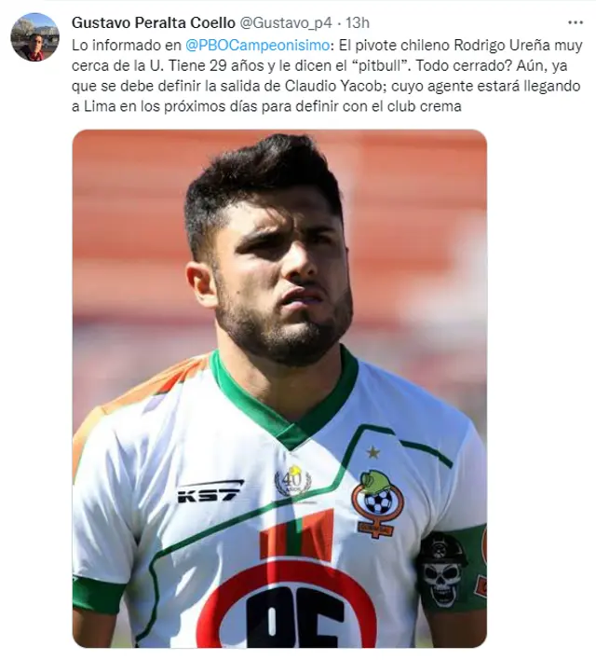The height and width of the screenshot is (660, 596).
Task: Click the name Claudio Yacob in the text
Action: [x=336, y=86]
